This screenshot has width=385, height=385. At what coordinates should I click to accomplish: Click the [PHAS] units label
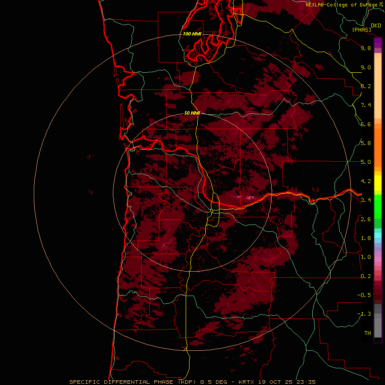click(x=361, y=30)
